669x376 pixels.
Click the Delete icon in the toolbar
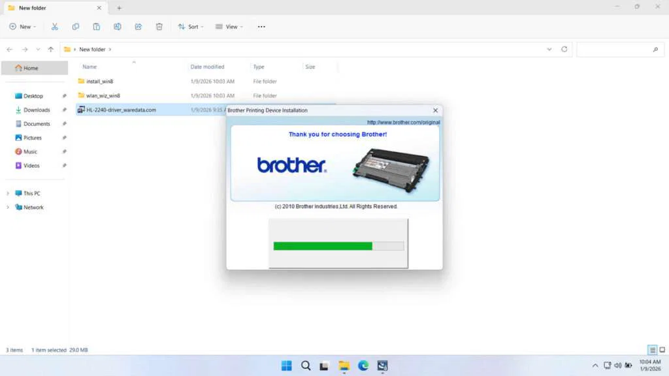tap(159, 26)
